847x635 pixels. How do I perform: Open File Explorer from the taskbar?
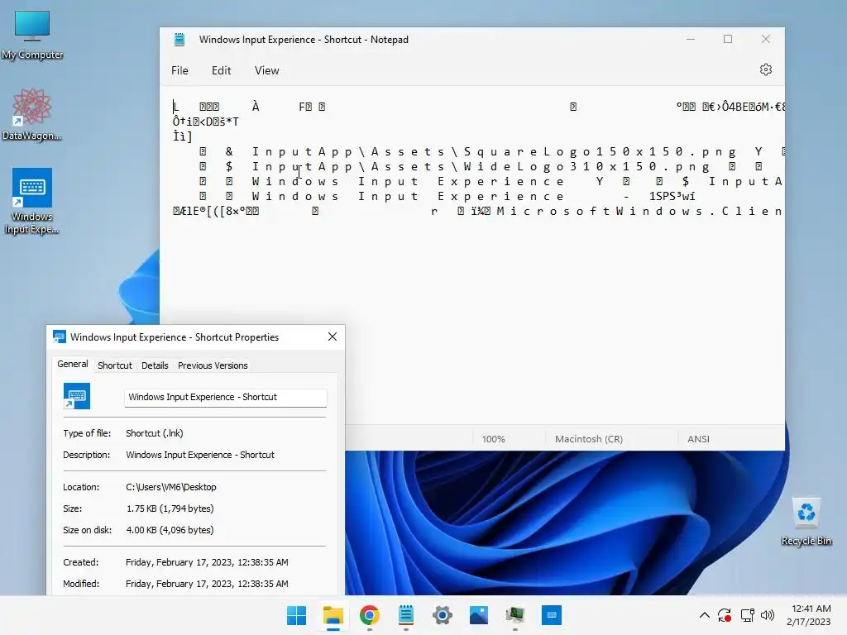[333, 615]
